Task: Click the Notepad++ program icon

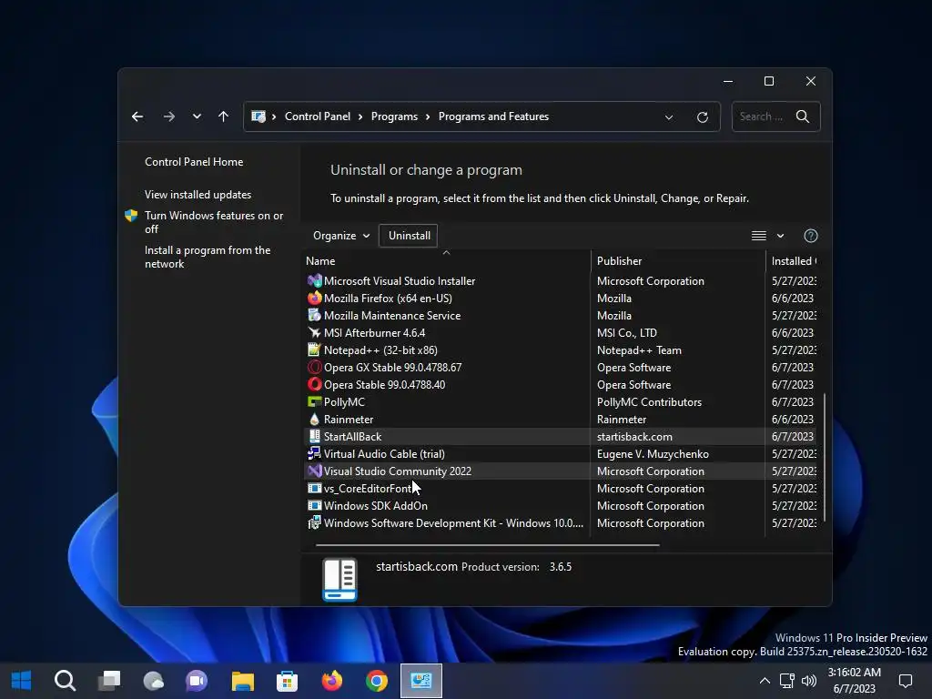Action: (x=314, y=349)
